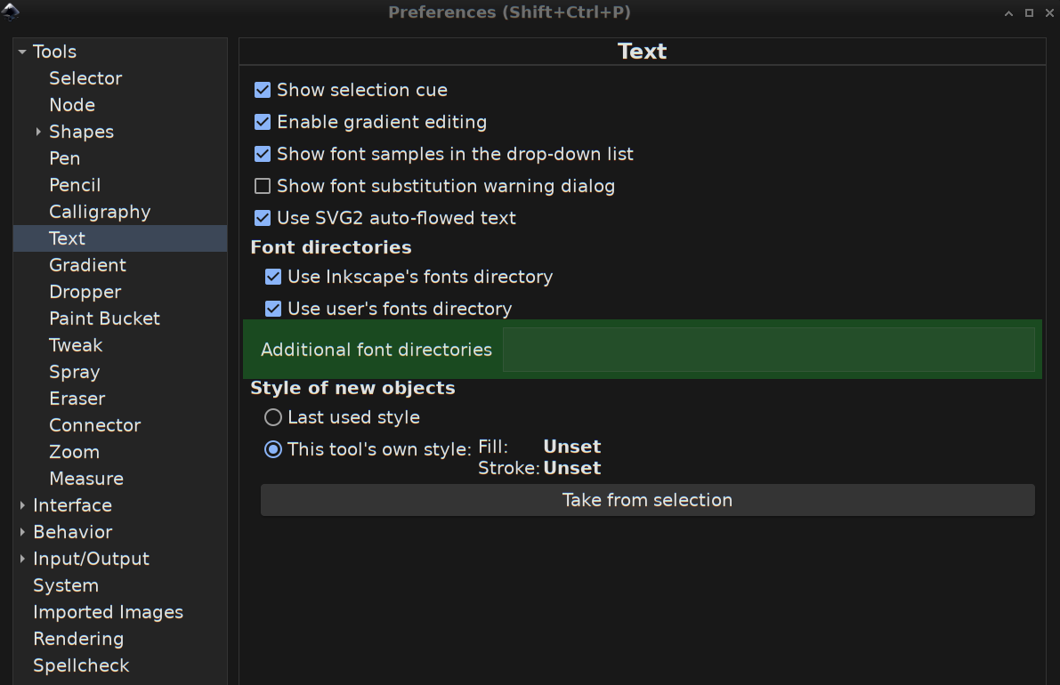
Task: Select the Last used style radio button
Action: pyautogui.click(x=273, y=417)
